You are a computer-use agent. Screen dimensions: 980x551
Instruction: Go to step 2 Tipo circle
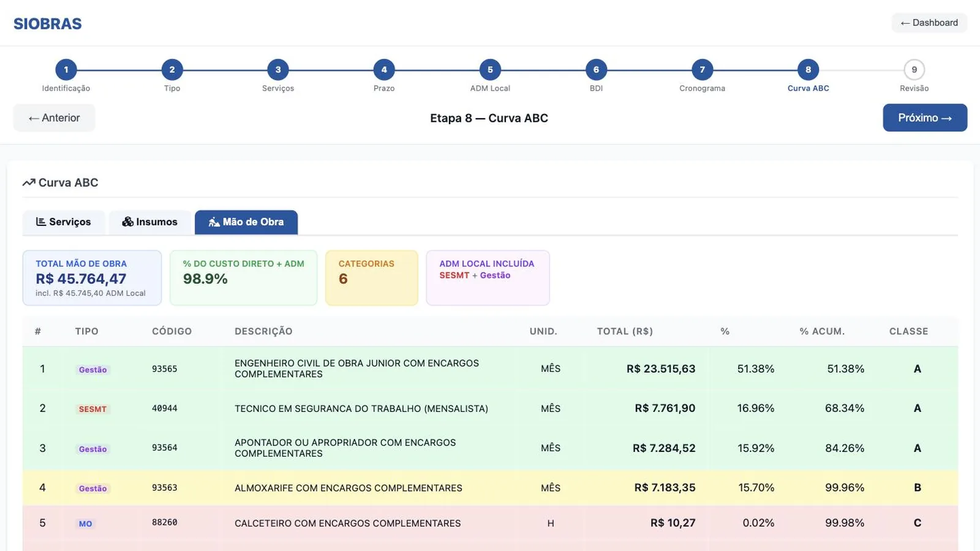172,70
